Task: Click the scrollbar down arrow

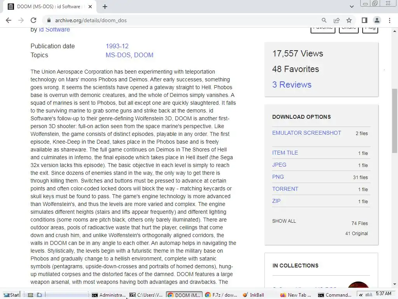Action: click(394, 284)
